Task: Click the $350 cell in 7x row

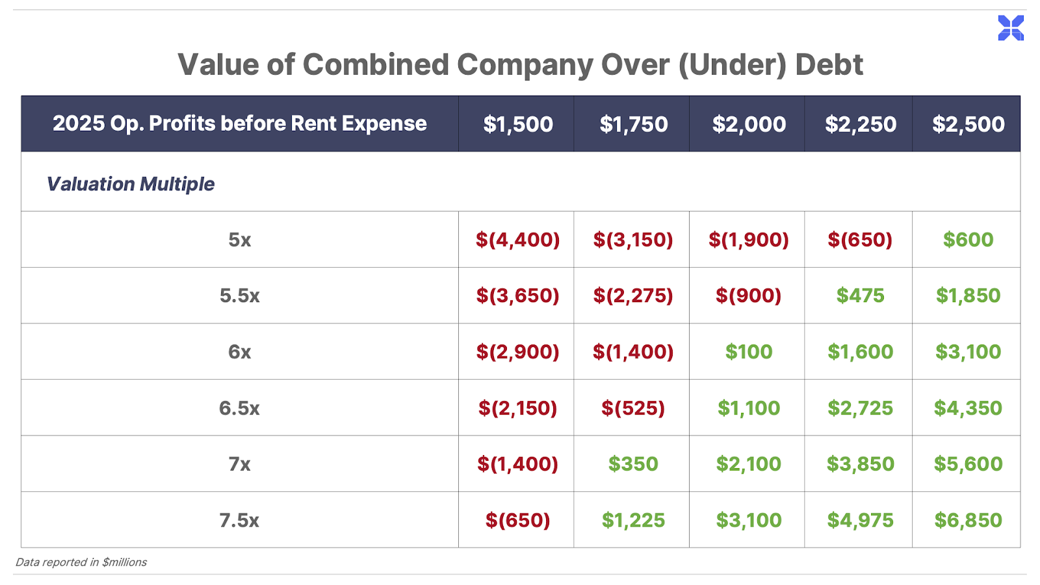Action: coord(632,464)
